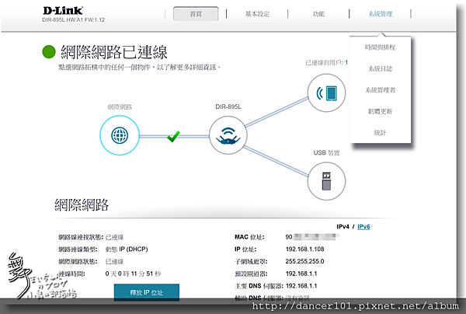The height and width of the screenshot is (314, 466).
Task: Open the connected clients device icon
Action: pyautogui.click(x=326, y=92)
